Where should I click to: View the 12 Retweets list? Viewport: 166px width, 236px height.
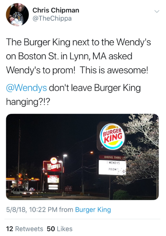[24, 229]
